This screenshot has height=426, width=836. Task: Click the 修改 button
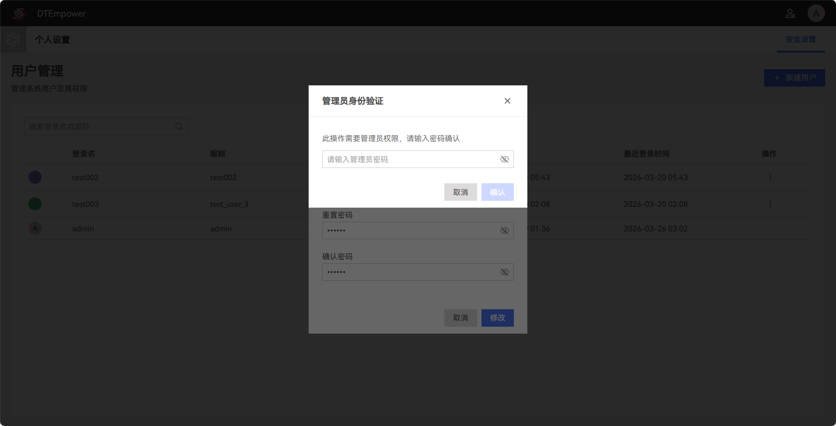tap(497, 318)
